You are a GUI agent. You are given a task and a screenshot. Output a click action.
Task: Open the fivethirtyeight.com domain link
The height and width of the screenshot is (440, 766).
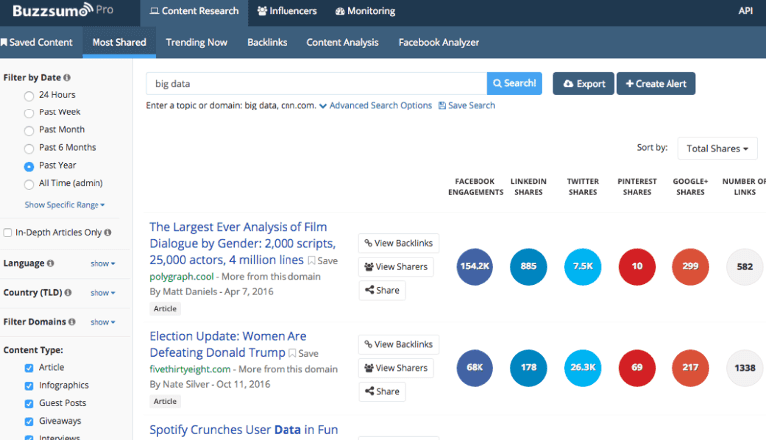click(x=190, y=369)
